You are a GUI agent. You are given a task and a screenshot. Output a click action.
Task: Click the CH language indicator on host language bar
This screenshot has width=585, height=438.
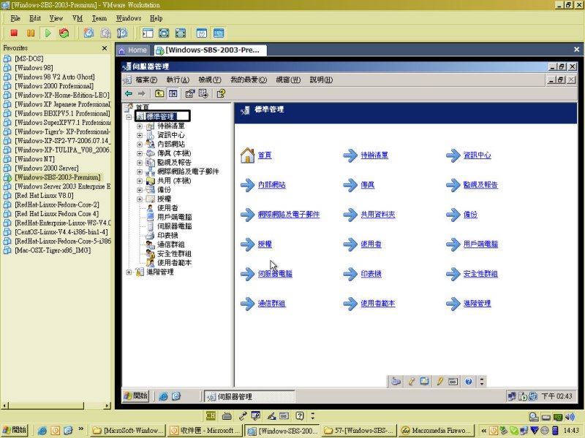click(211, 415)
